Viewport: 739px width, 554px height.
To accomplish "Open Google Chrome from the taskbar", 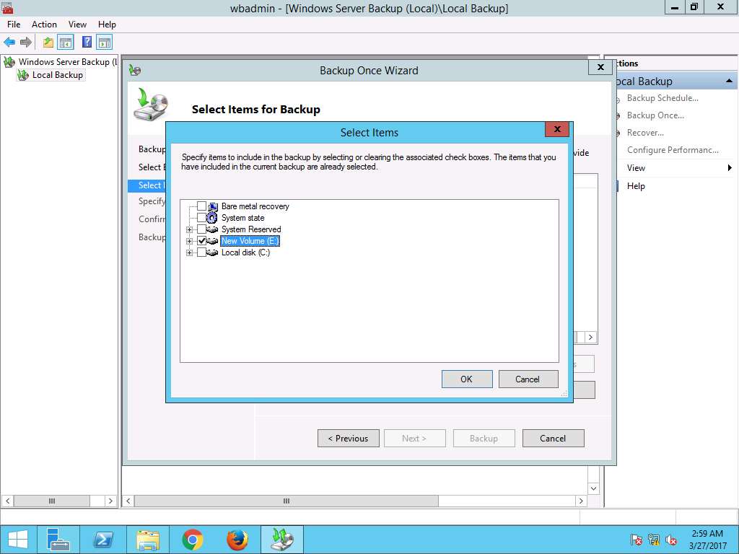I will 192,540.
